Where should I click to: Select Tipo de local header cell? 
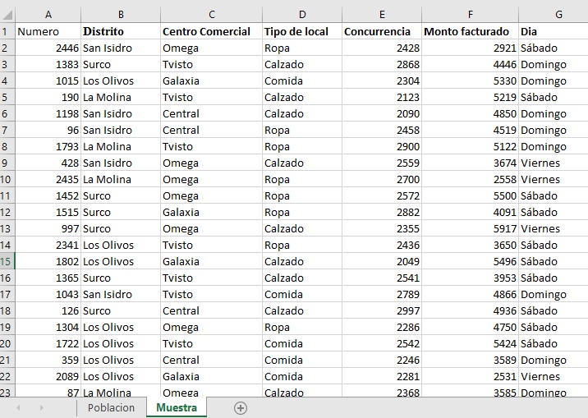(302, 31)
